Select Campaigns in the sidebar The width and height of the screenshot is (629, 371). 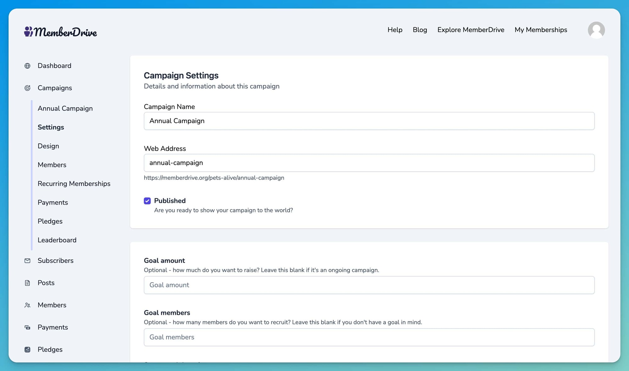(x=55, y=88)
